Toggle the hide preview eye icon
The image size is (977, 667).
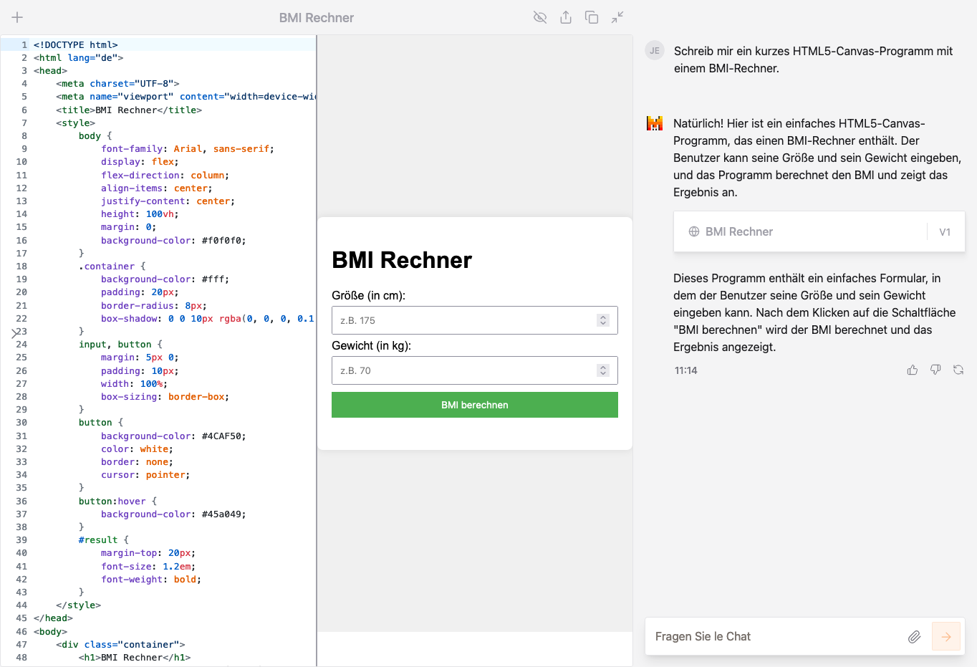(x=540, y=17)
